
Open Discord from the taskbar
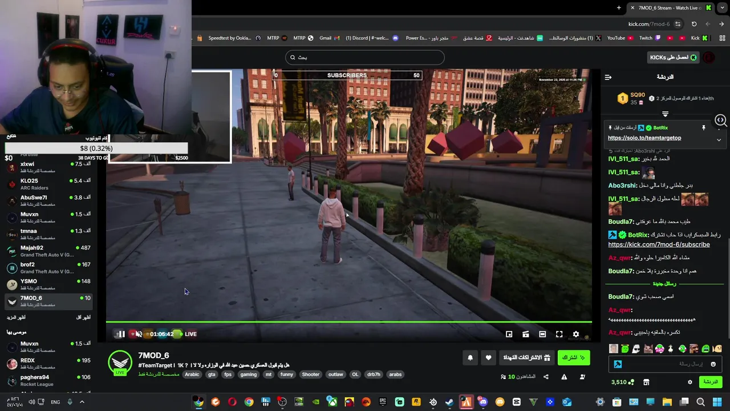(x=483, y=402)
